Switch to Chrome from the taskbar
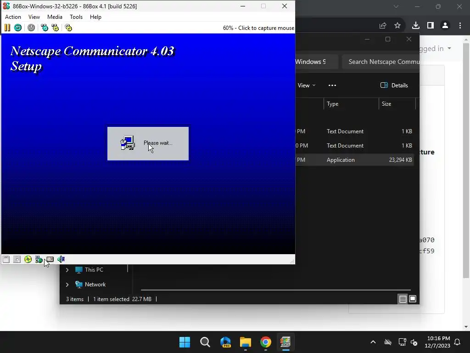 (266, 342)
